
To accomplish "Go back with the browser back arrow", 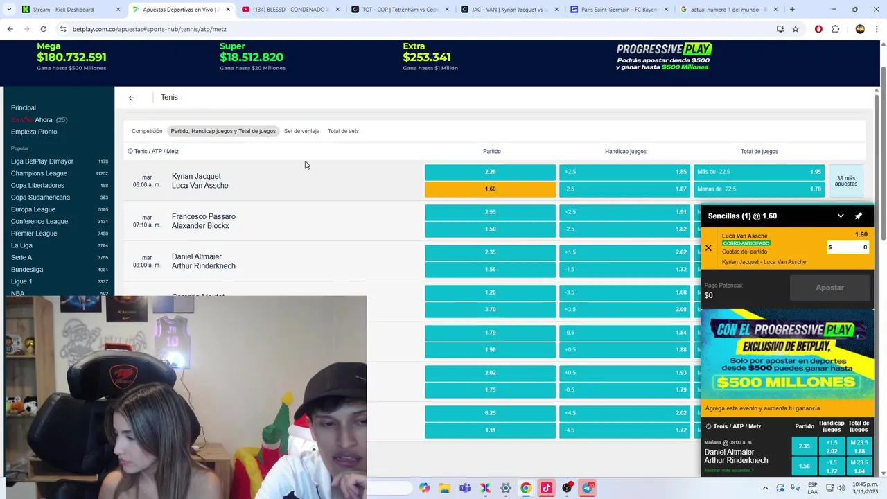I will [x=10, y=29].
